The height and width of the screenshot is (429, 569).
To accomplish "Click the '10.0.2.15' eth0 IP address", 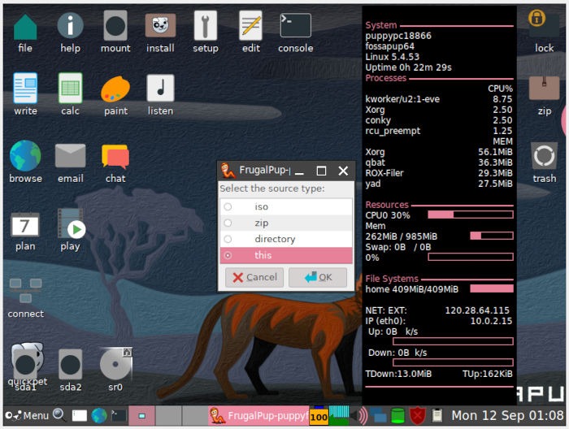I will 491,321.
